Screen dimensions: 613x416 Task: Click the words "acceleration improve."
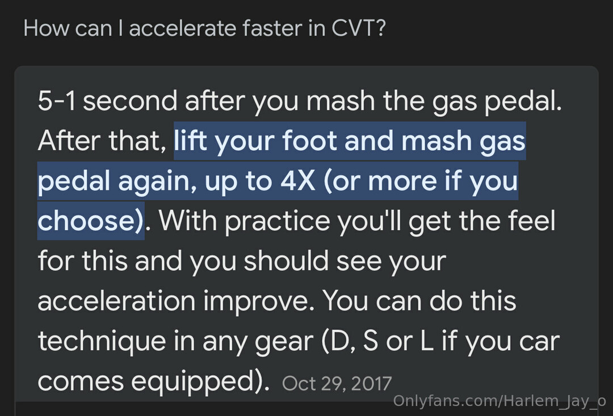(x=176, y=301)
